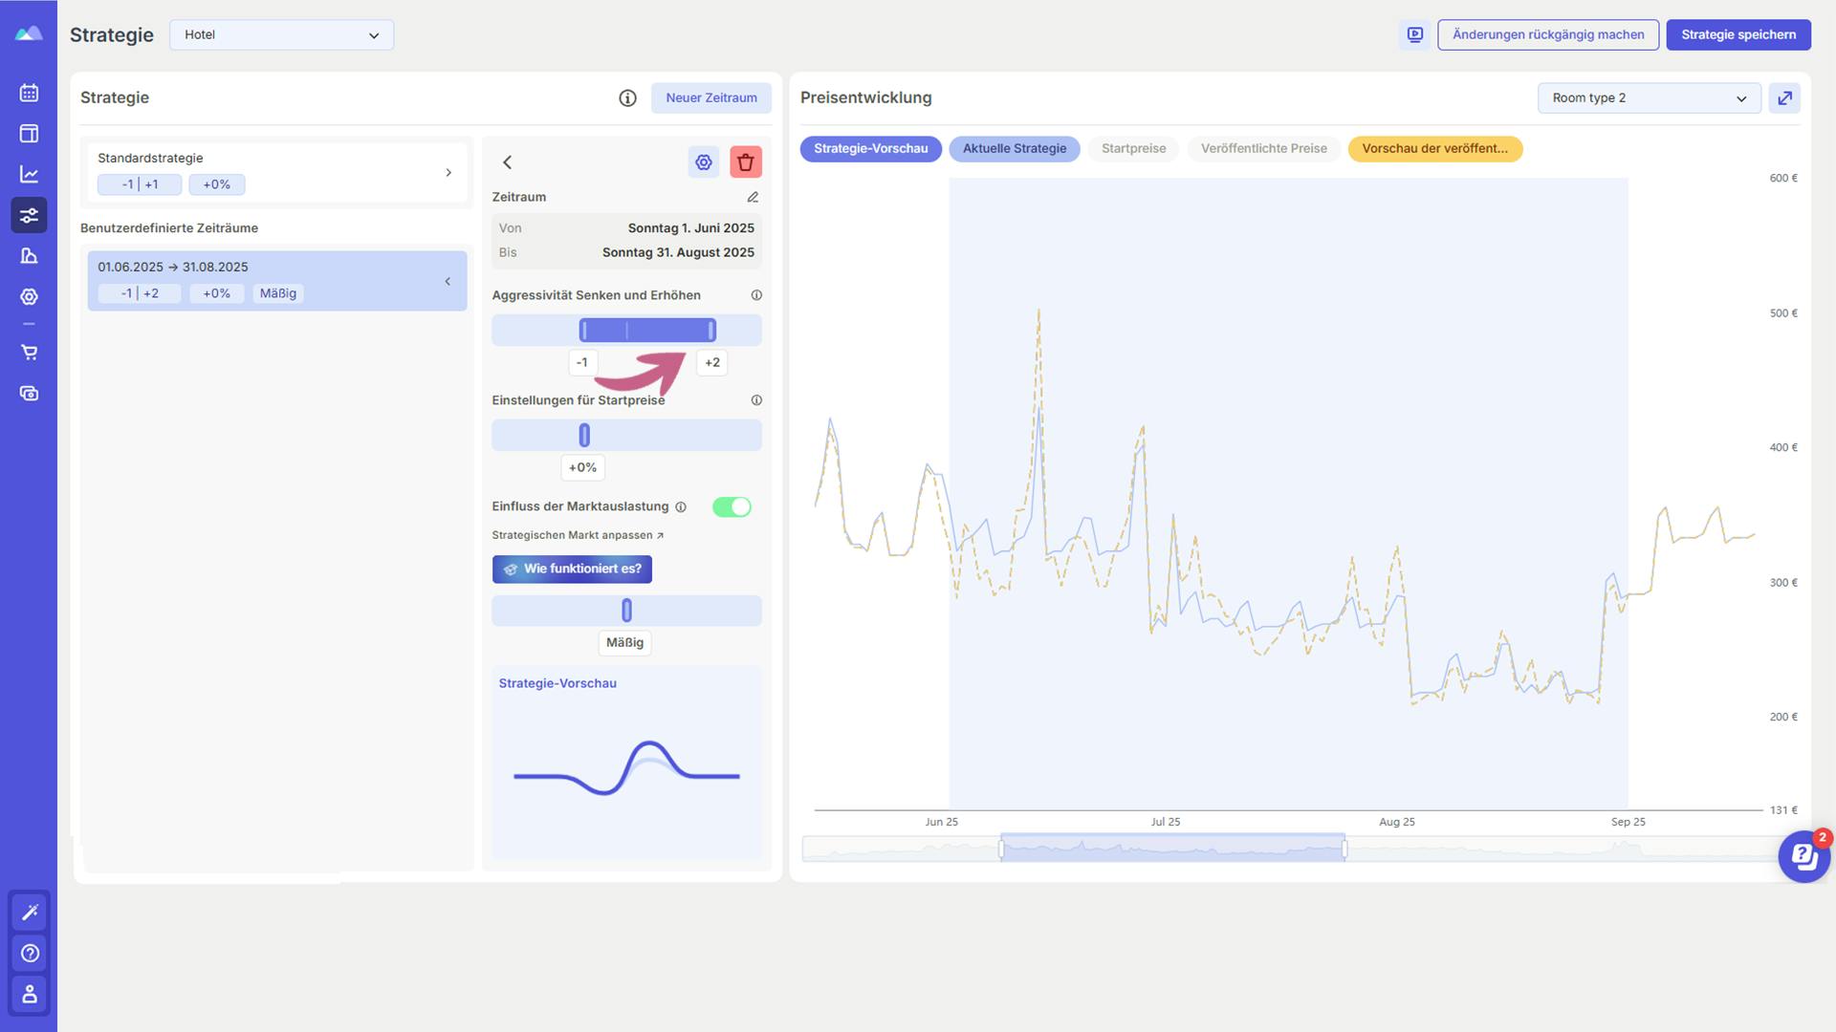Toggle the Strategie-Vorschau chart series
The width and height of the screenshot is (1836, 1032).
[870, 149]
